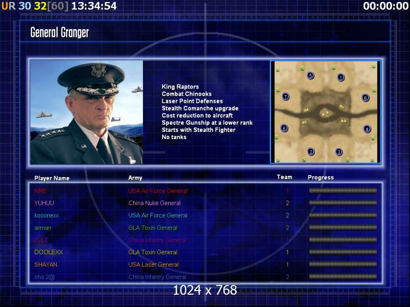Click the Player Name column header
Image resolution: width=410 pixels, height=307 pixels.
(x=52, y=178)
